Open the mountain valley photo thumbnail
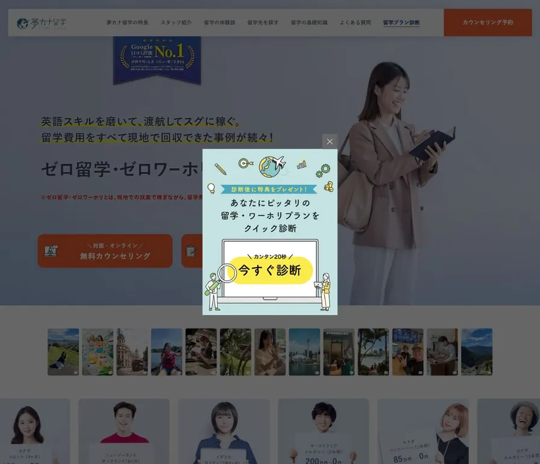This screenshot has width=540, height=464. coord(477,352)
